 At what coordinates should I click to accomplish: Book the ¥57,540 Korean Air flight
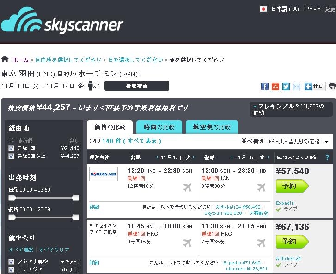pos(292,186)
